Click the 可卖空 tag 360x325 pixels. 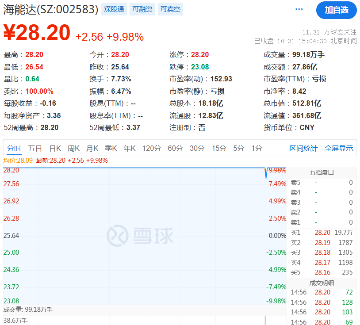170,9
